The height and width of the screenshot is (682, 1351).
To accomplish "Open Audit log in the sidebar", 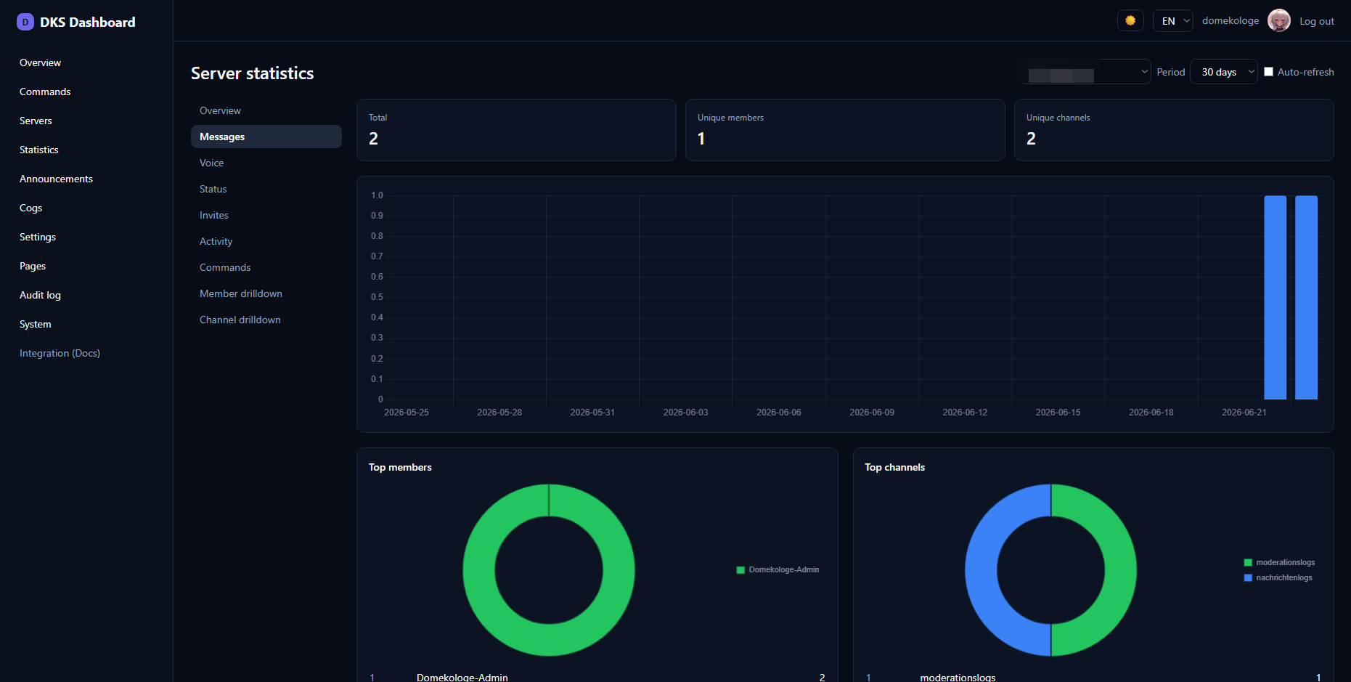I will pyautogui.click(x=40, y=295).
